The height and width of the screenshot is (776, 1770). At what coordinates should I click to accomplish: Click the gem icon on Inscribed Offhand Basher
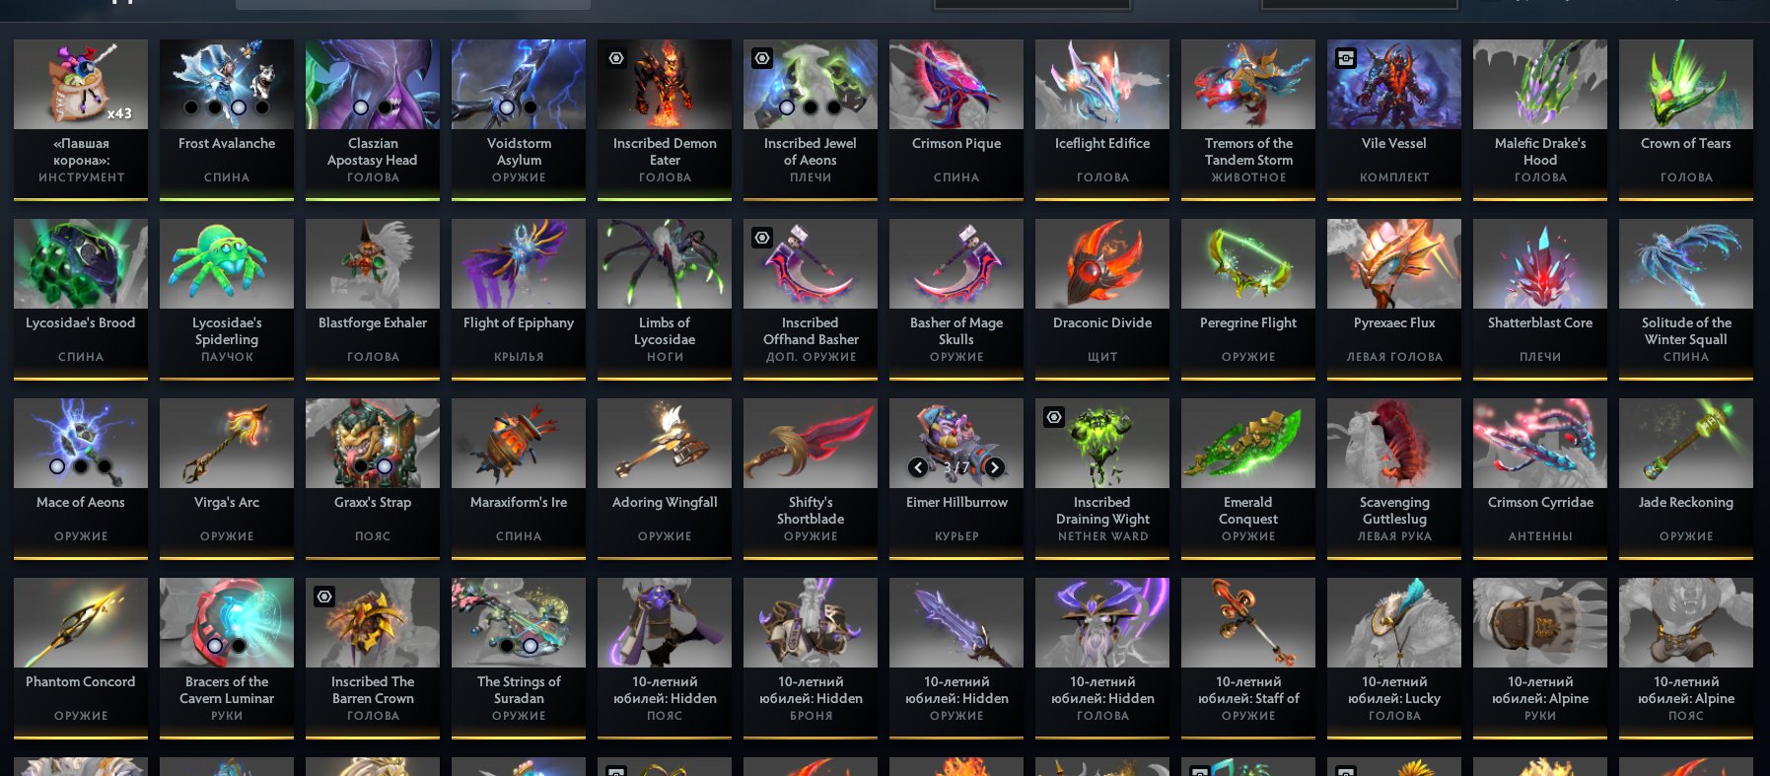click(x=762, y=238)
